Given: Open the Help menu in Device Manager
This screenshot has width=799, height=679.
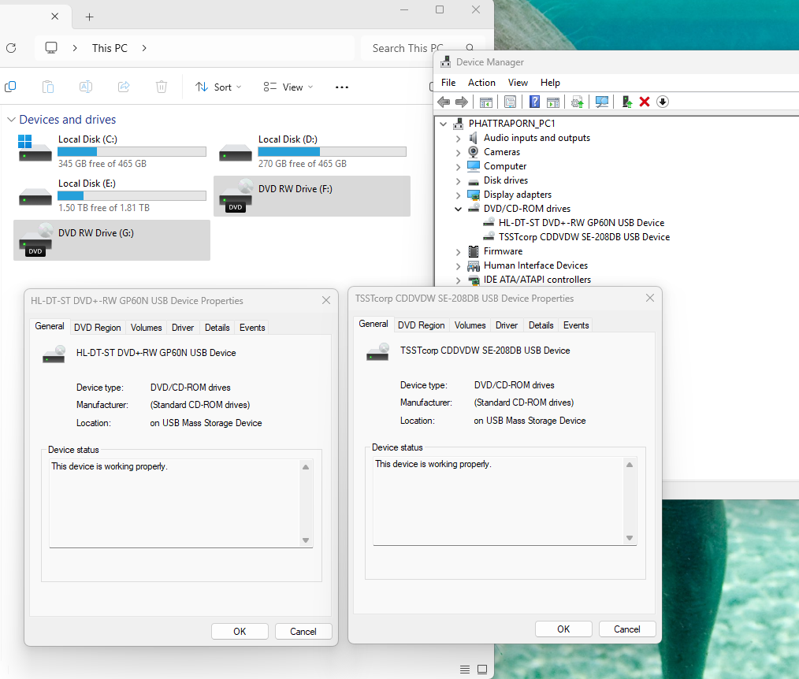Looking at the screenshot, I should 550,83.
